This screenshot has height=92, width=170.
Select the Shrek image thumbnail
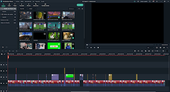(40, 15)
